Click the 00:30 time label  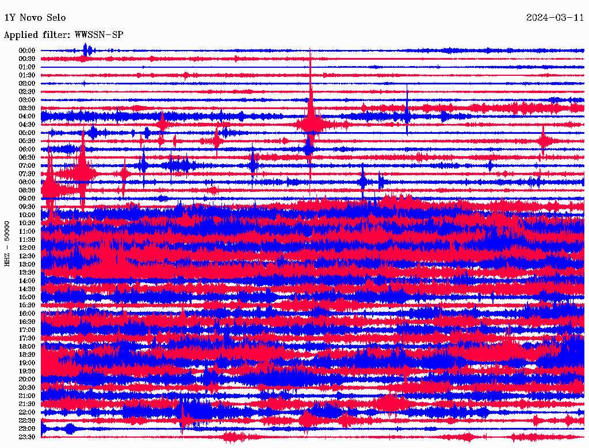point(27,59)
